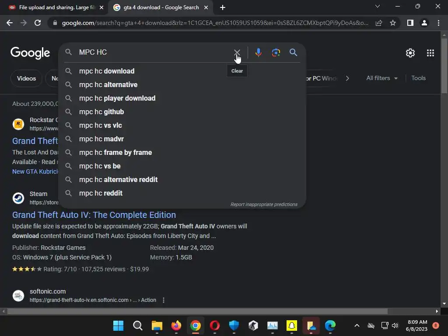
Task: Open the notification count badge
Action: pyautogui.click(x=436, y=325)
